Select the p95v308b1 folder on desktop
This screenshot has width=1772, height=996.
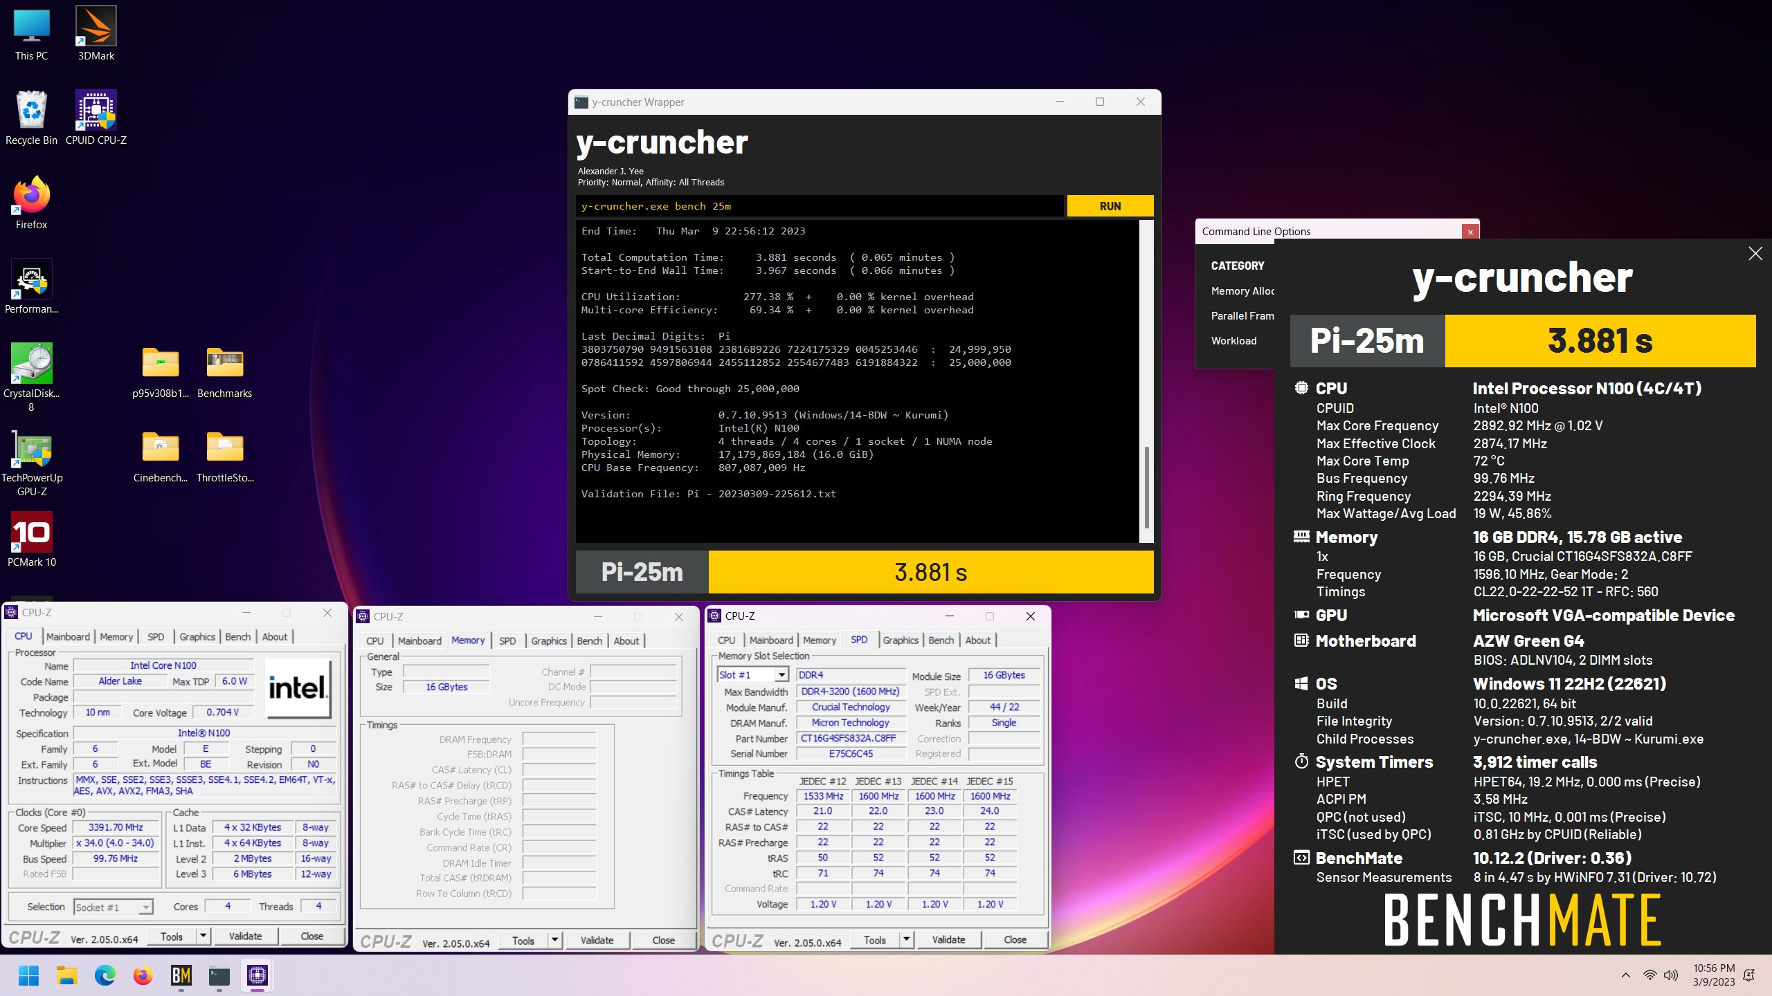pos(161,372)
